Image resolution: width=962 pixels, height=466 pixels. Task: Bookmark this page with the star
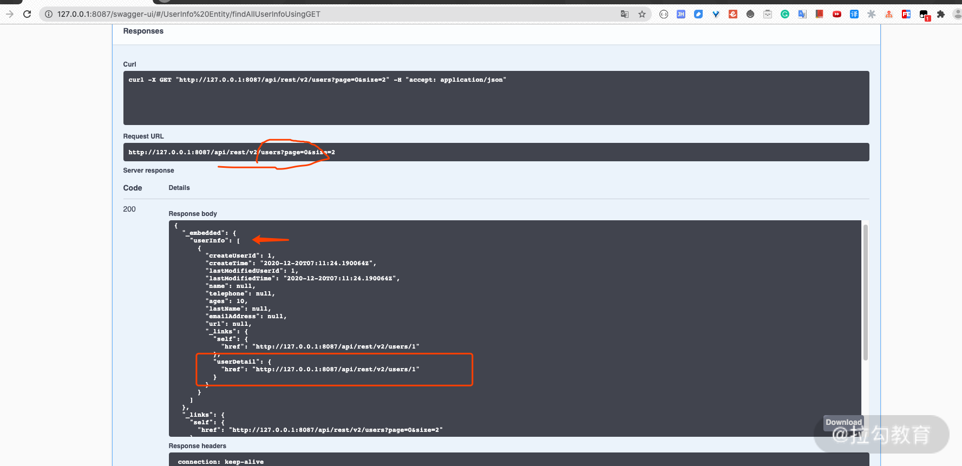(x=642, y=14)
